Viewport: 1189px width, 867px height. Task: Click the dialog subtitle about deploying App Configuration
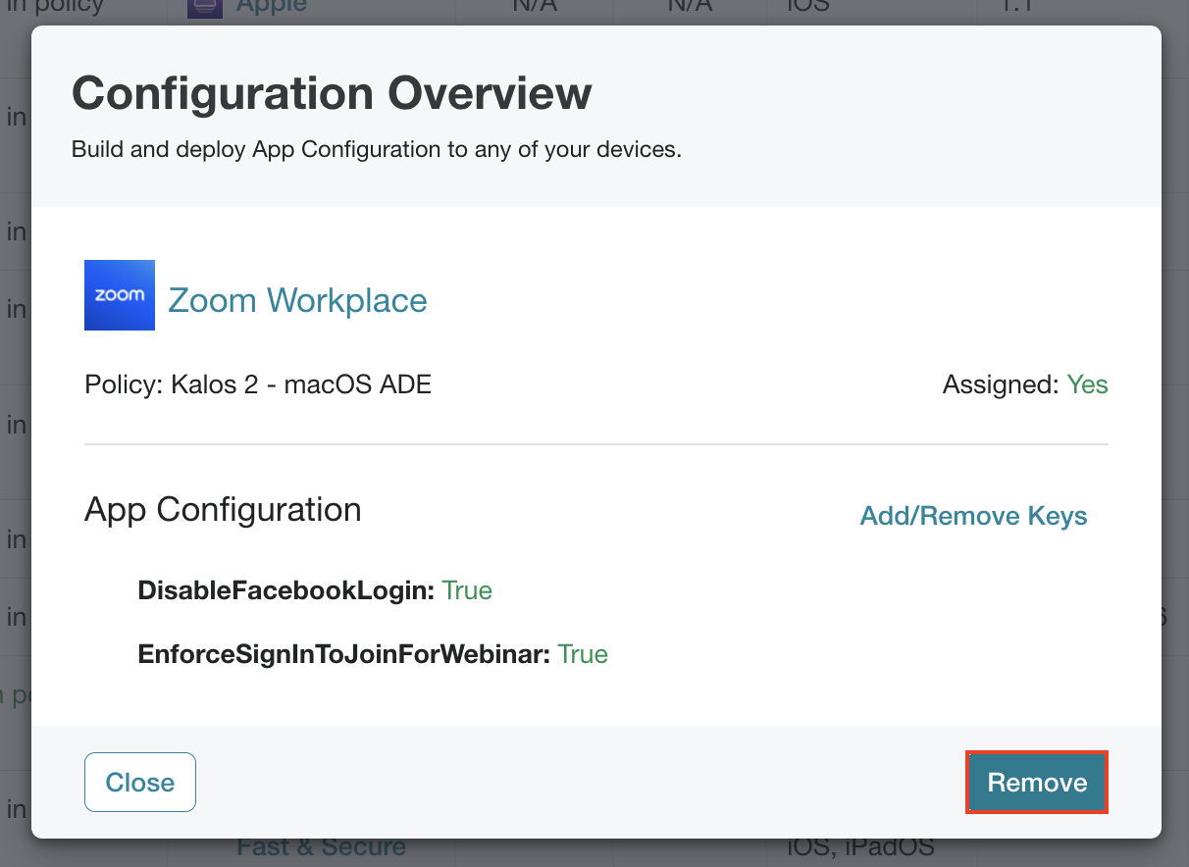[x=377, y=150]
